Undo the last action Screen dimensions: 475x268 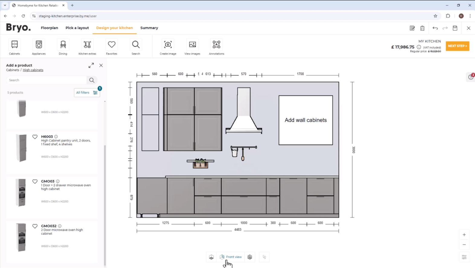435,28
